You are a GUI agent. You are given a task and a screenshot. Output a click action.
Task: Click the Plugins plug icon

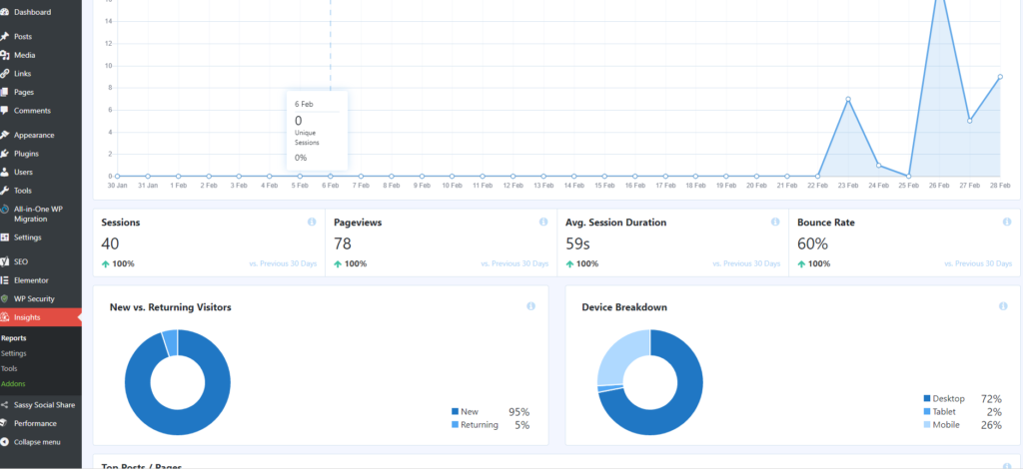point(5,154)
